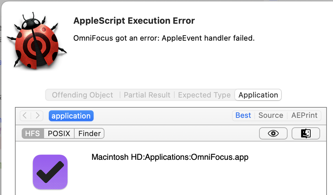Go back with left chevron arrow

click(x=25, y=116)
